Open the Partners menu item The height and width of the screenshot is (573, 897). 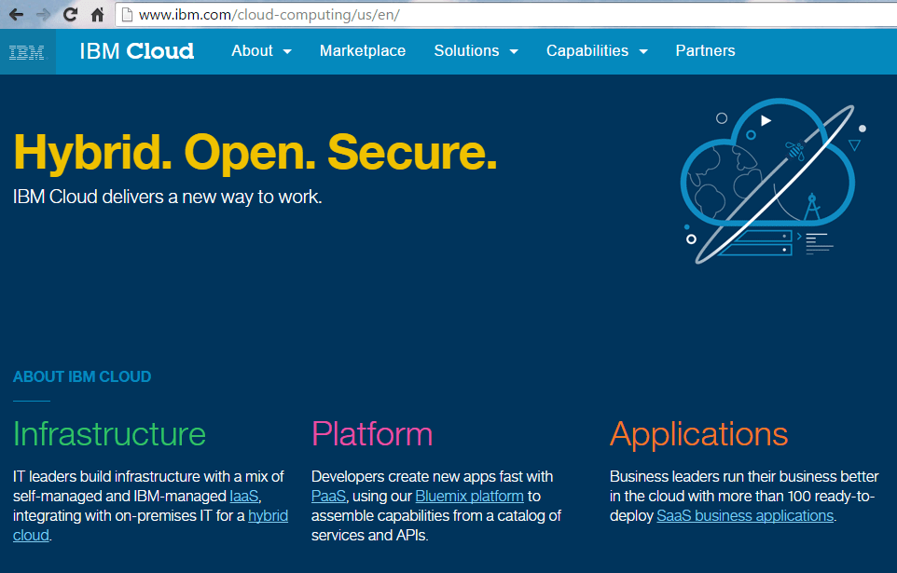pos(705,51)
